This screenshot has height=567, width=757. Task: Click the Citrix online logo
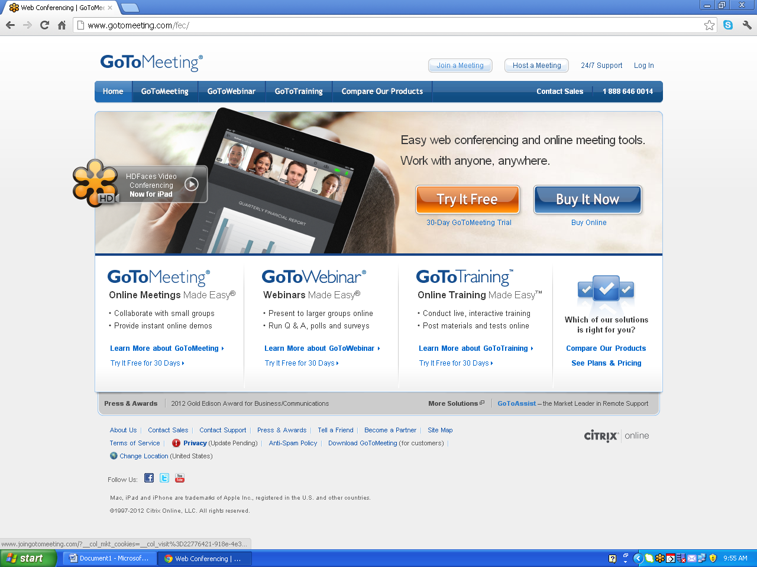[616, 436]
